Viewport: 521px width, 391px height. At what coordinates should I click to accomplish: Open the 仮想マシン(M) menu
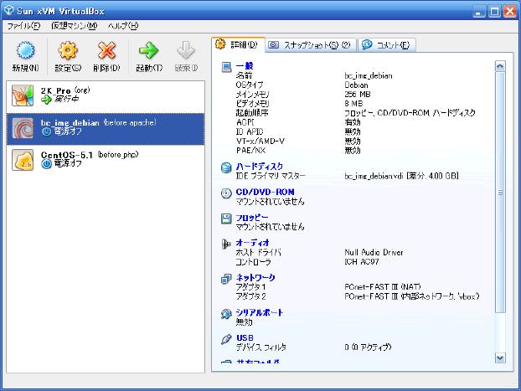pyautogui.click(x=74, y=26)
